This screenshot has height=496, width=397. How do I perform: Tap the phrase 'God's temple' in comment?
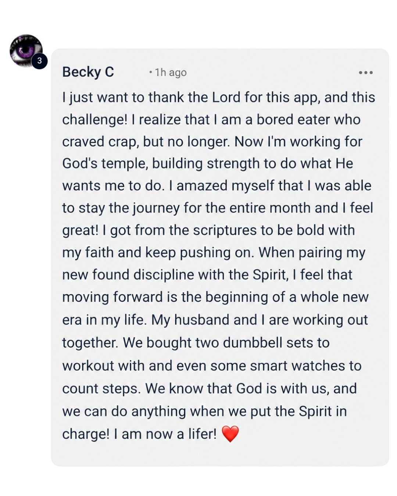tap(105, 164)
